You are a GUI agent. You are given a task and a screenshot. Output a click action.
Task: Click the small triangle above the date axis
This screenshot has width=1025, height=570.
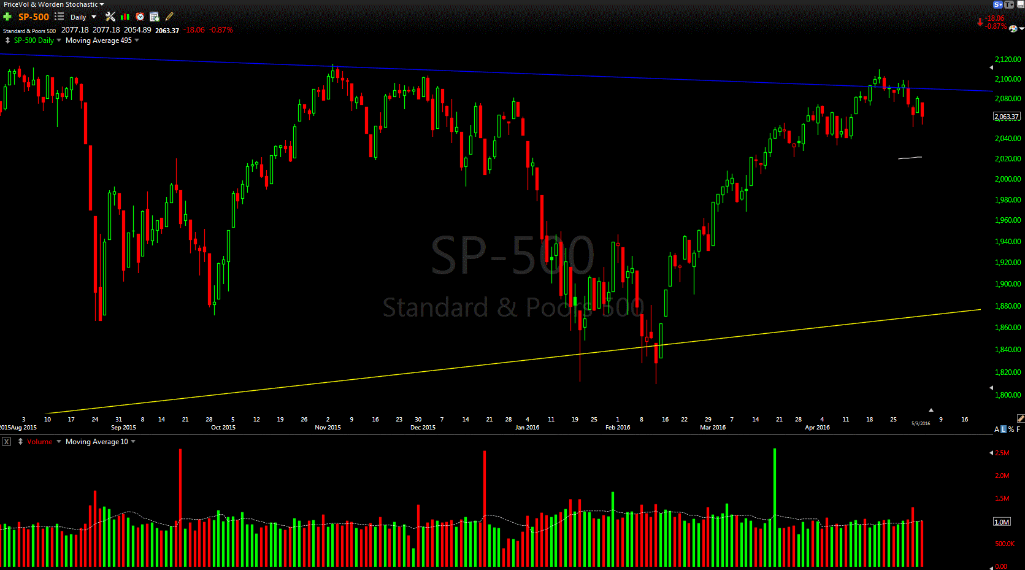pos(931,410)
